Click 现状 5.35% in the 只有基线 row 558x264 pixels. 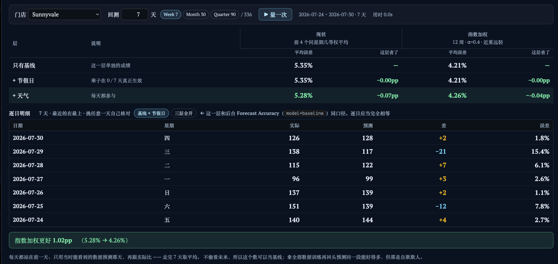pyautogui.click(x=303, y=65)
